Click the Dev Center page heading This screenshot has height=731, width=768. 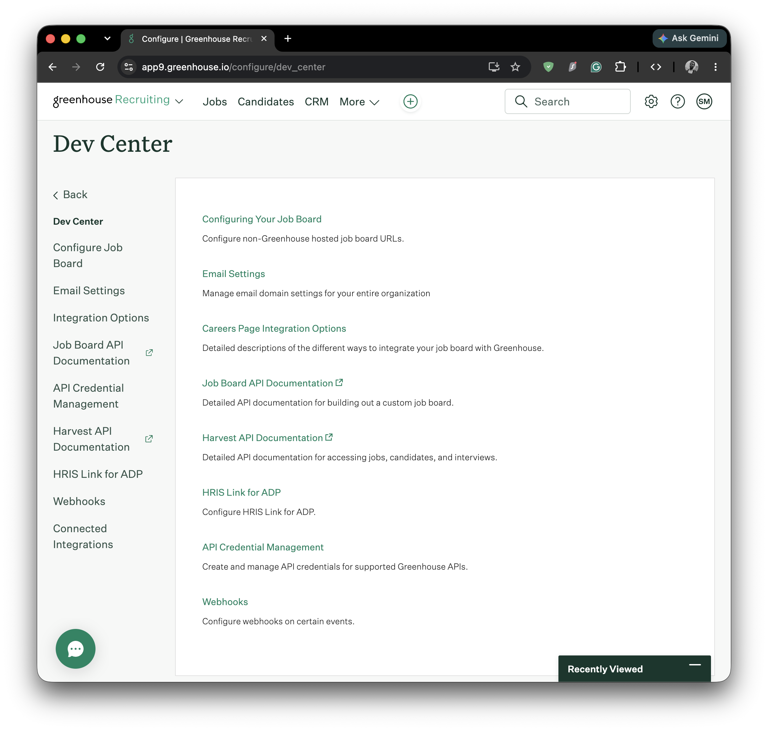point(113,143)
